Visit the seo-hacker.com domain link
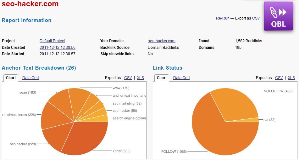This screenshot has width=299, height=160. pyautogui.click(x=161, y=41)
